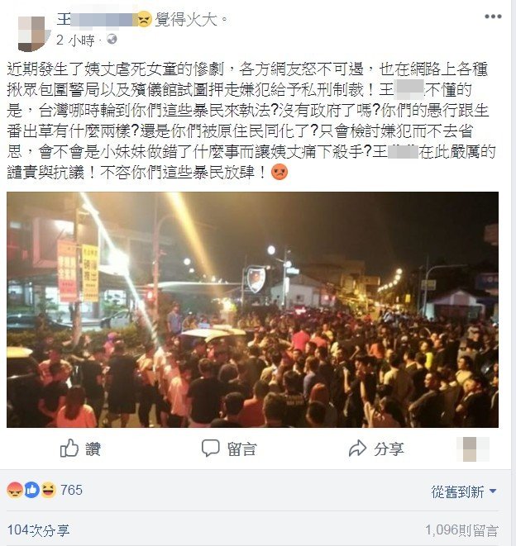Viewport: 516px width, 546px height.
Task: Open the 1,096則留言 comments link
Action: tap(461, 530)
